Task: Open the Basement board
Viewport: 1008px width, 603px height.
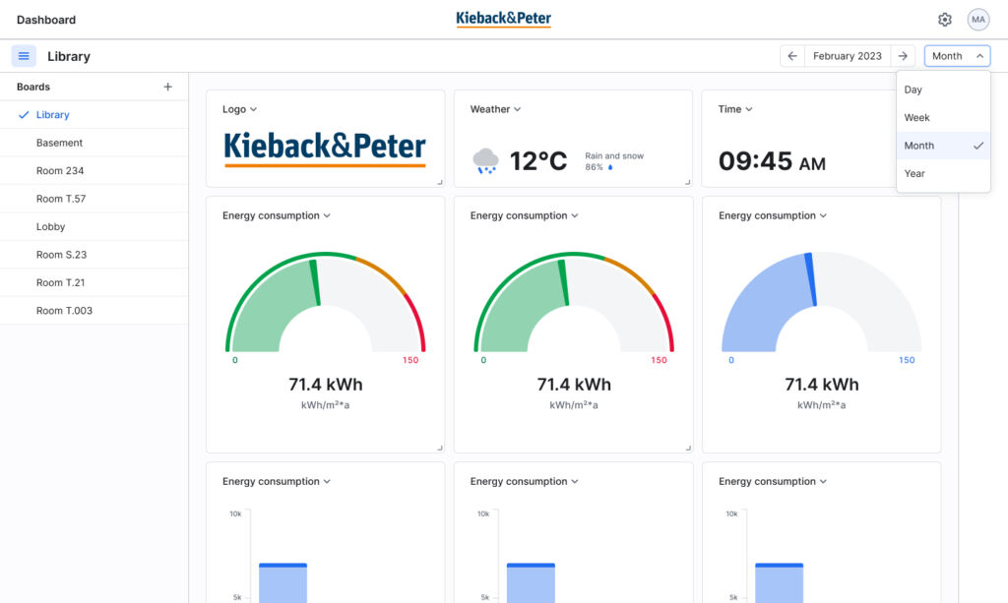Action: point(59,143)
